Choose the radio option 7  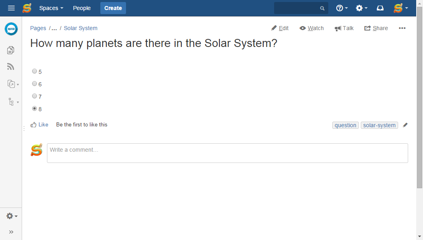coord(35,96)
